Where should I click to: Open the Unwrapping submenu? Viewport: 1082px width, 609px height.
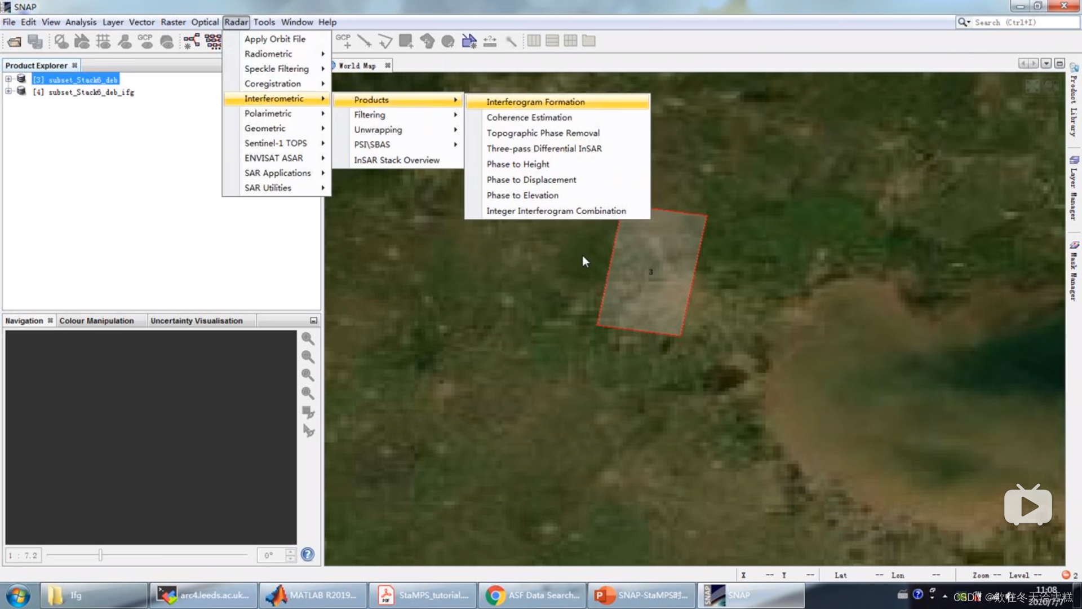(378, 130)
